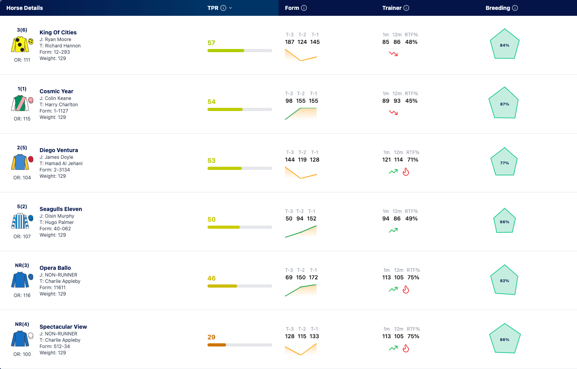
Task: Click Spectacular View orange TPR bar
Action: tap(217, 345)
